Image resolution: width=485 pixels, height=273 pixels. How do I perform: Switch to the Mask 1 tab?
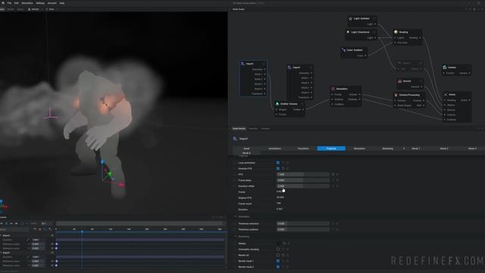416,149
